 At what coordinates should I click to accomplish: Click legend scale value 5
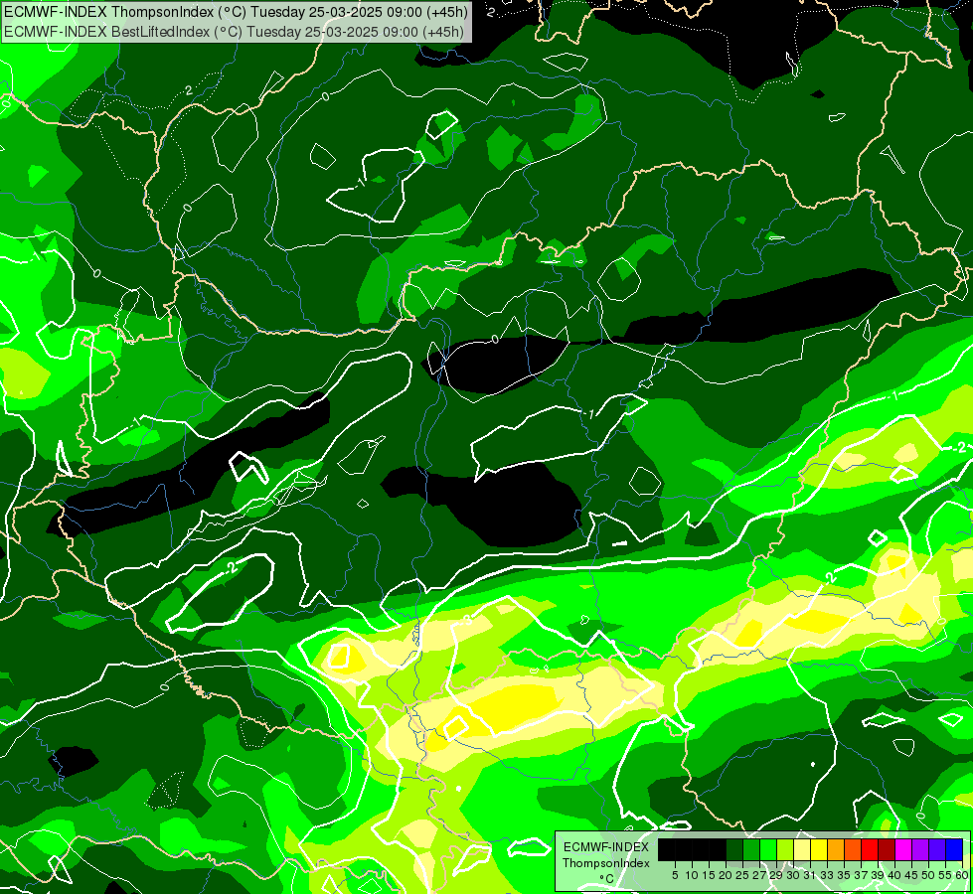(675, 875)
